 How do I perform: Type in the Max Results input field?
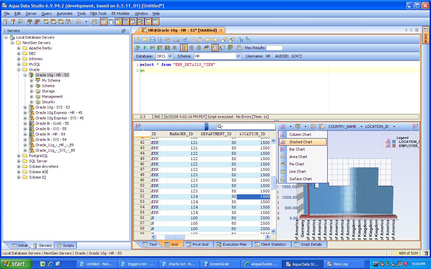[274, 47]
